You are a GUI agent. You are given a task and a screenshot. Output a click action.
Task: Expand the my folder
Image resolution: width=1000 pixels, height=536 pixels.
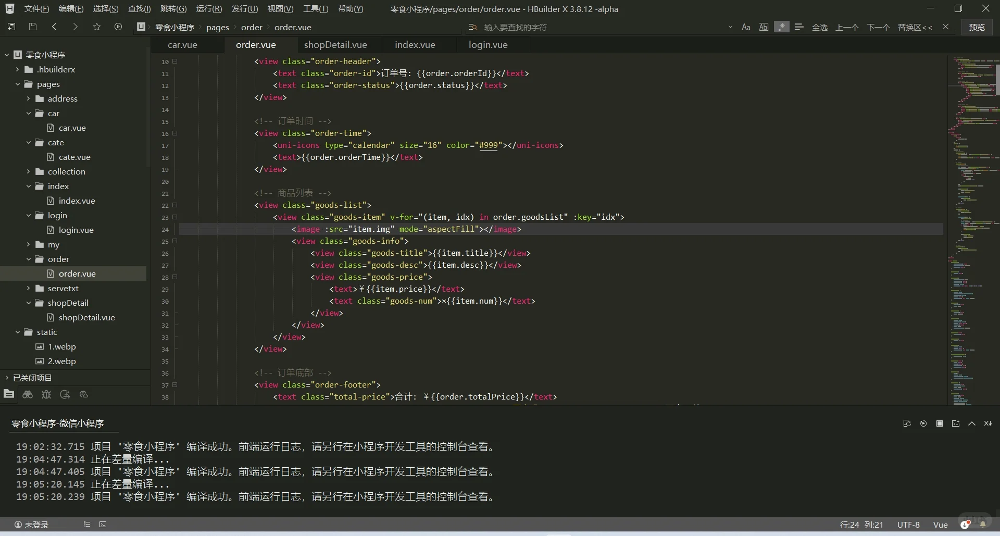click(x=29, y=244)
